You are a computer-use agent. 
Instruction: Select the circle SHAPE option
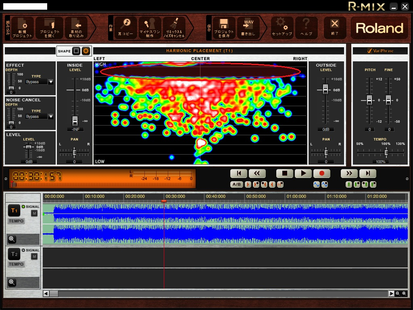(x=86, y=51)
